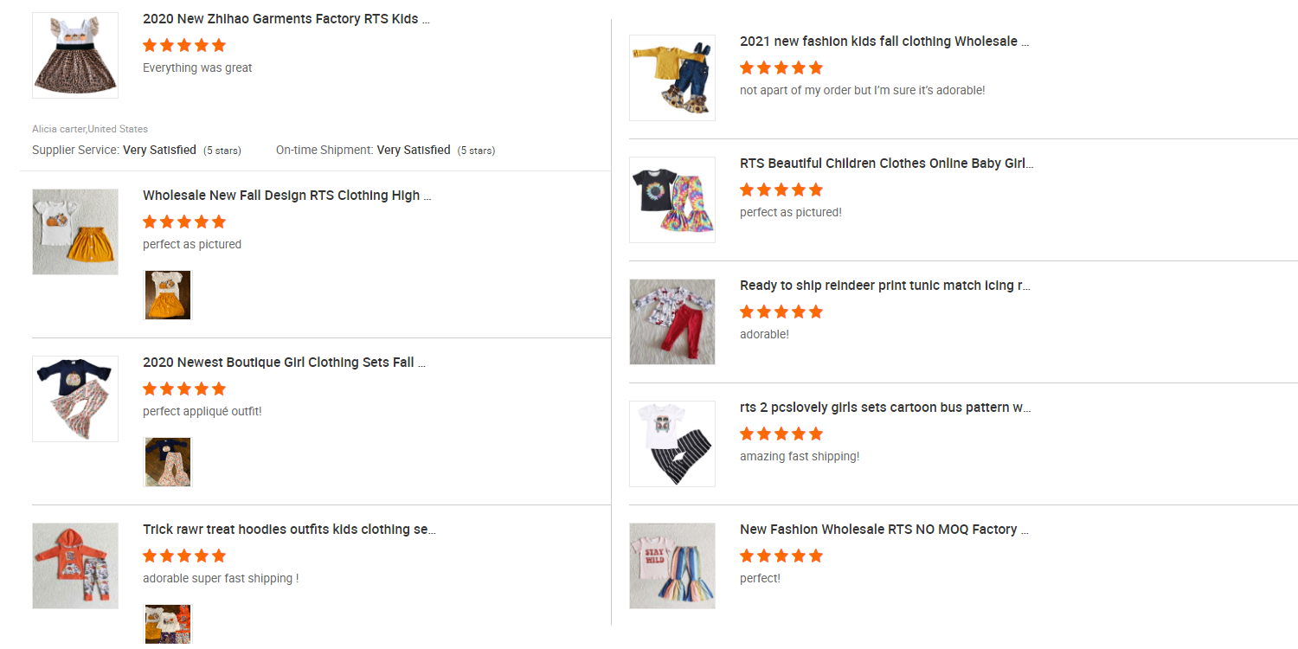This screenshot has width=1298, height=649.
Task: Open the yellow top denim overalls thumbnail
Action: 672,78
